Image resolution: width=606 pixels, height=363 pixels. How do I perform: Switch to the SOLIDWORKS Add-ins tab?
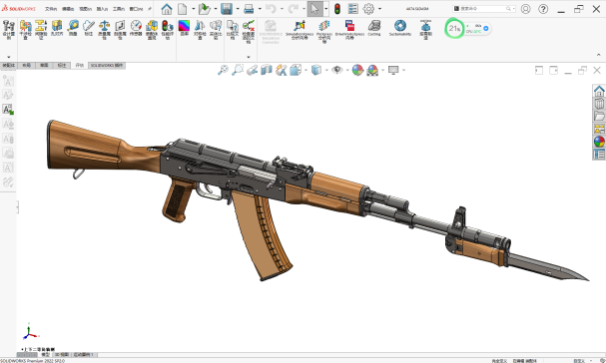click(x=107, y=65)
